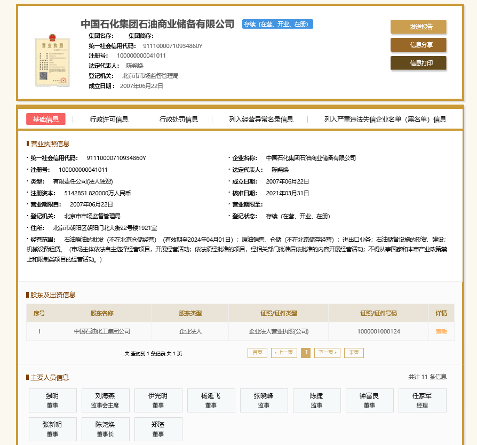477x445 pixels.
Task: Click the 股东类型 column header
Action: pyautogui.click(x=190, y=313)
